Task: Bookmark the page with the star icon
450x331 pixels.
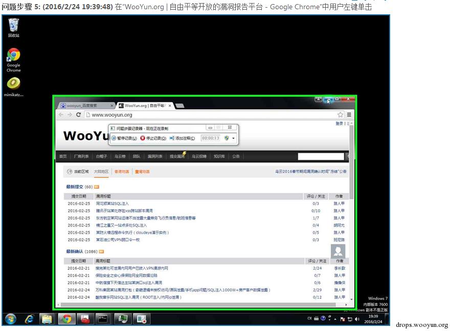Action: 341,115
